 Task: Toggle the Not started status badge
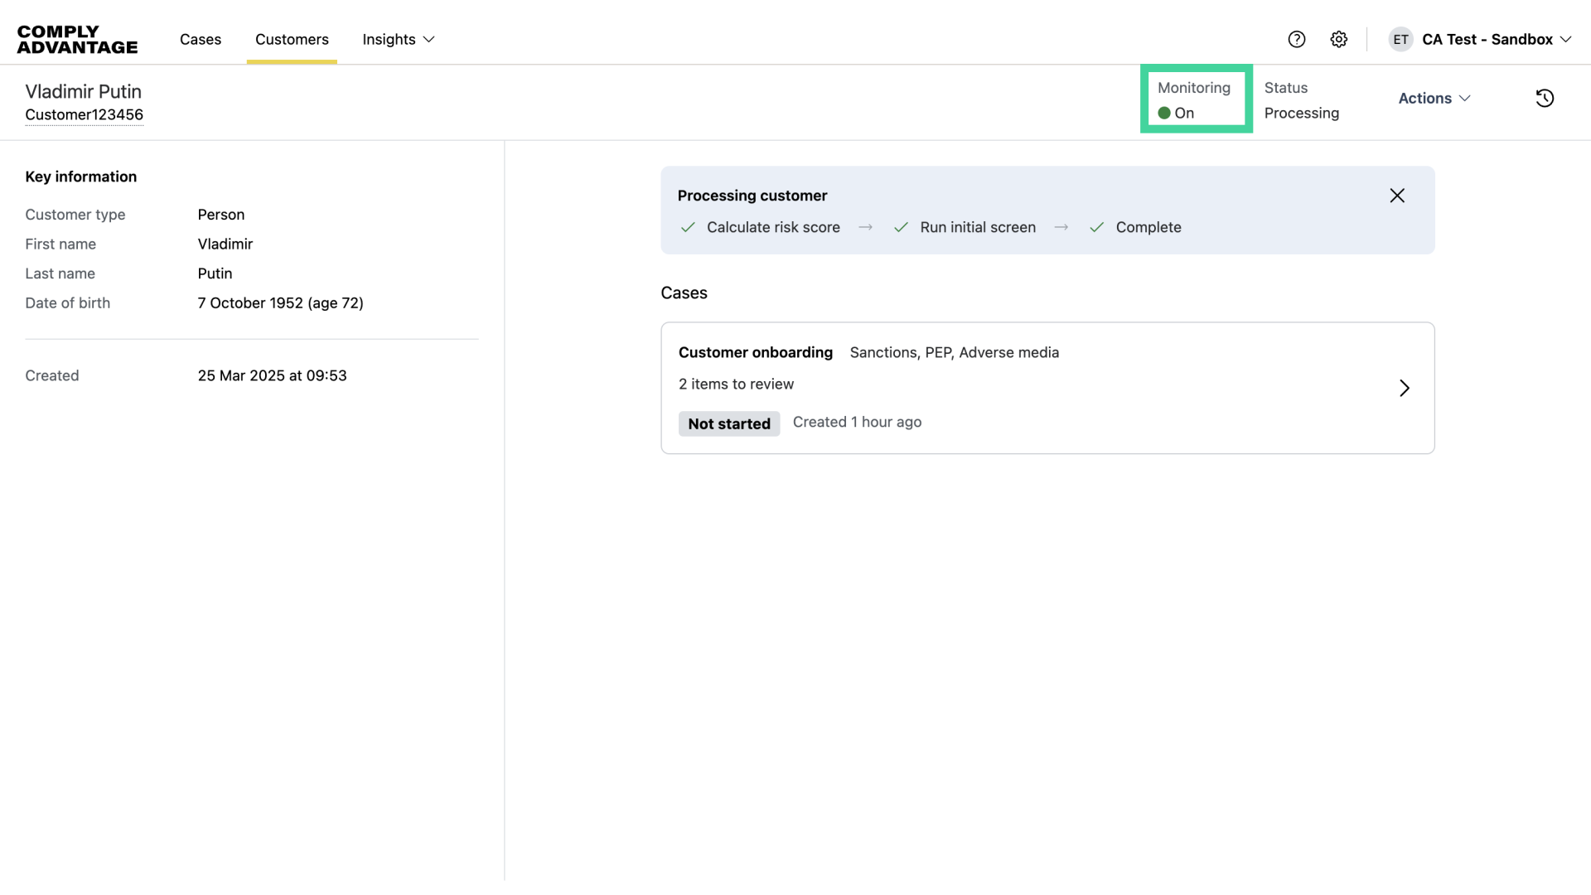[x=728, y=423]
